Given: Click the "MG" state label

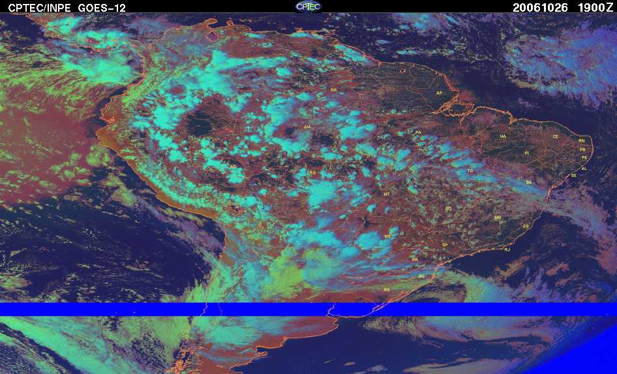Looking at the screenshot, I should 498,218.
